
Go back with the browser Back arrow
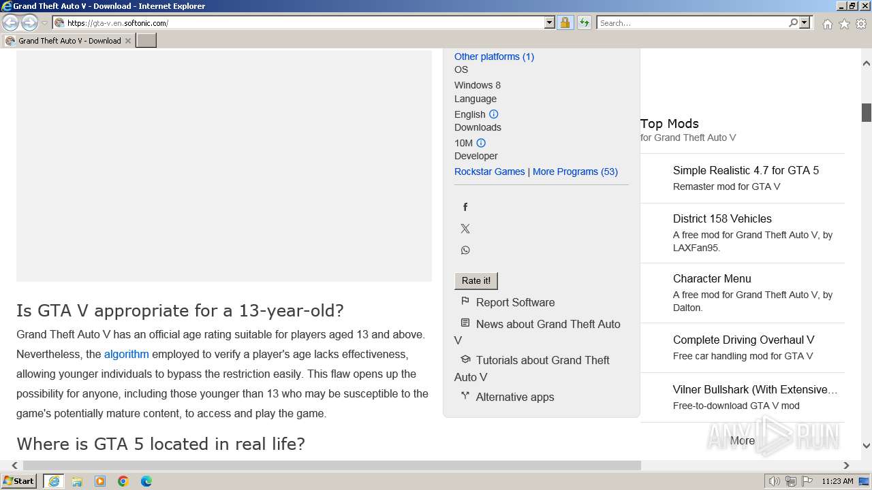pos(10,22)
